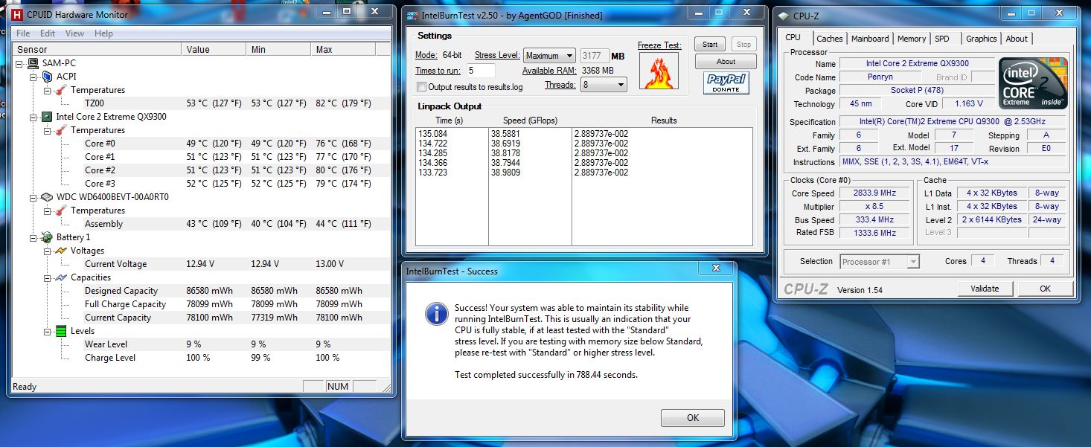Click the About button in IntelBurnTest

point(726,62)
